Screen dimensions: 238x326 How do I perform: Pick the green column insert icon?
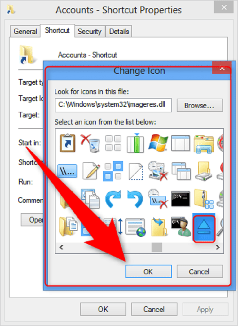tap(135, 143)
